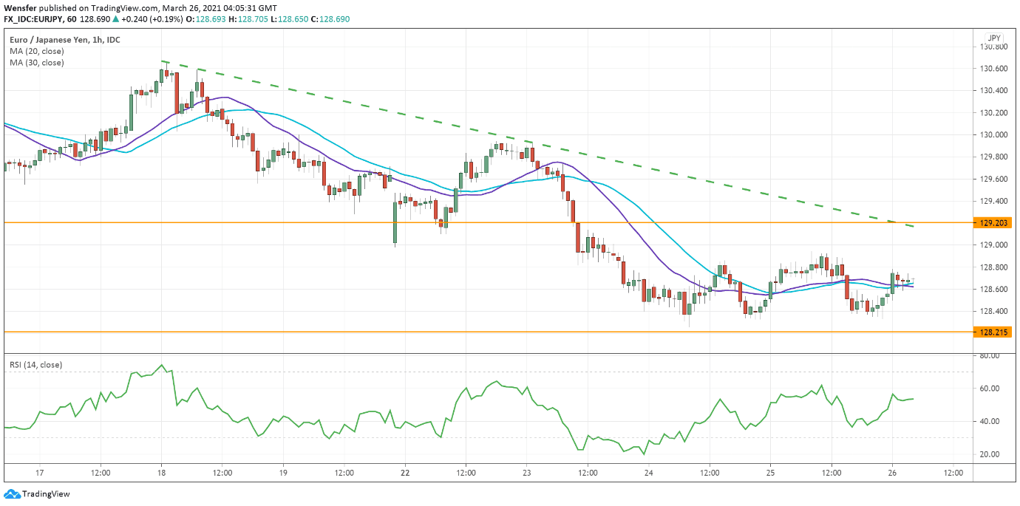Click date label 26 on the time axis
The image size is (1020, 506).
891,472
